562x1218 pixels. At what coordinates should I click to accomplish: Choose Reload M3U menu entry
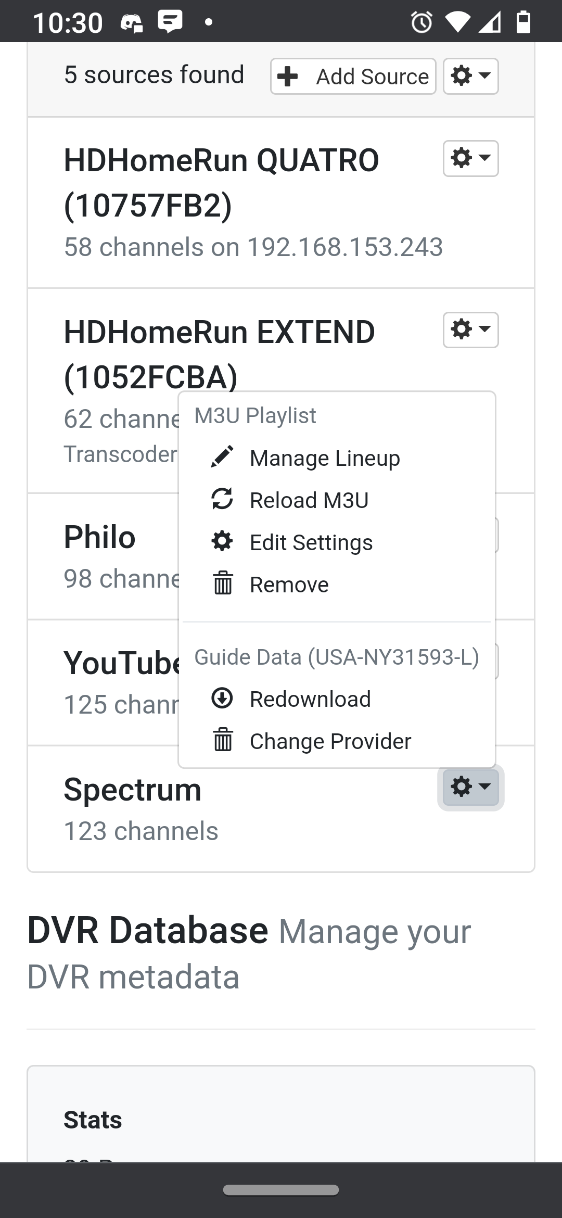(309, 500)
